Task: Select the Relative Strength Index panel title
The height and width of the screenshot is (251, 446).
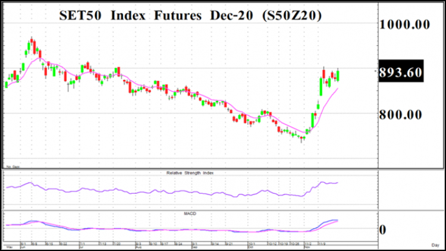Action: click(x=190, y=172)
